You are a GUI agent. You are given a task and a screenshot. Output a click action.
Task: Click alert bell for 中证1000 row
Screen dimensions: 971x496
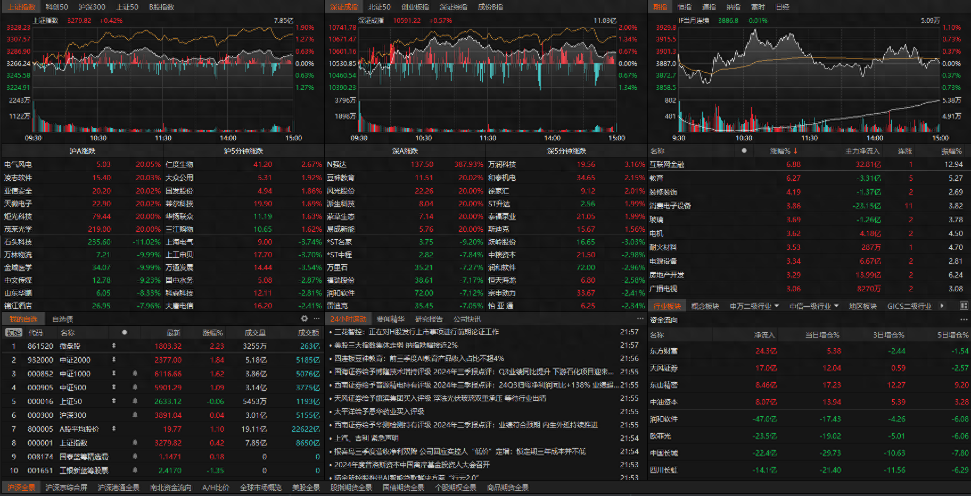pyautogui.click(x=135, y=373)
